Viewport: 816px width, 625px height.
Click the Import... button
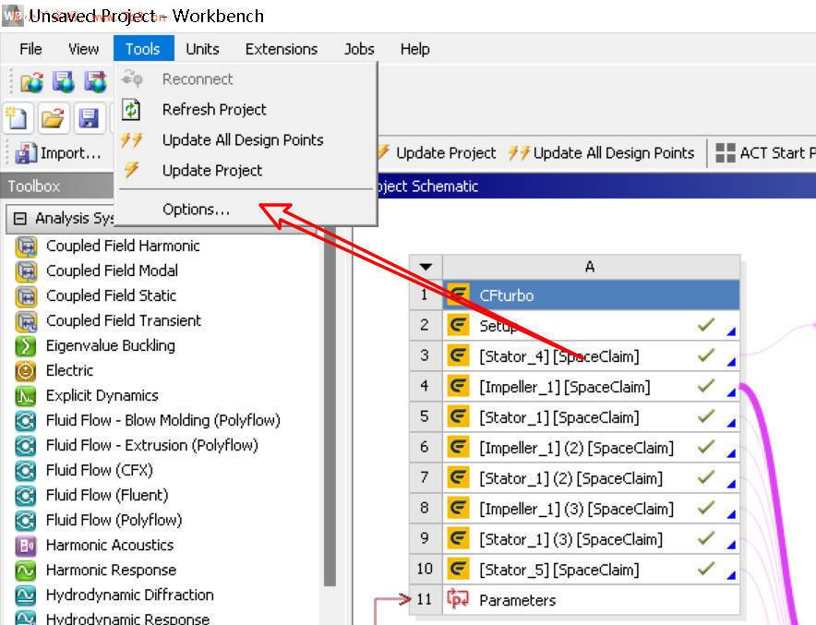[x=58, y=152]
